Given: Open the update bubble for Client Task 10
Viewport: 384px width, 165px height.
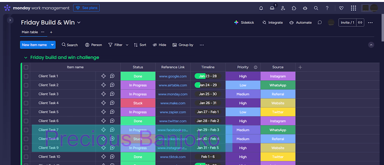Looking at the screenshot, I should tap(112, 156).
